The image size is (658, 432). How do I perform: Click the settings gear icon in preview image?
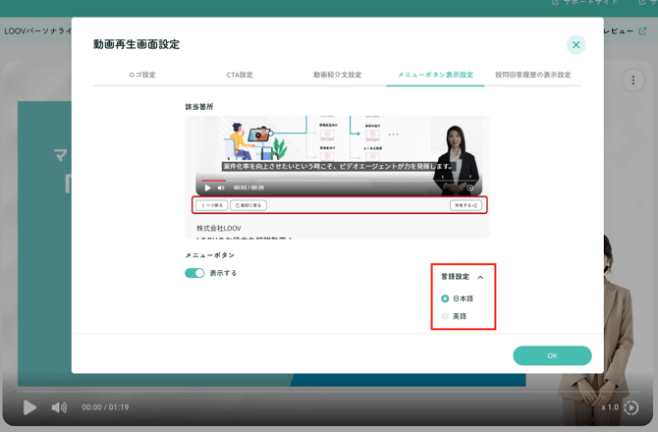coord(470,188)
